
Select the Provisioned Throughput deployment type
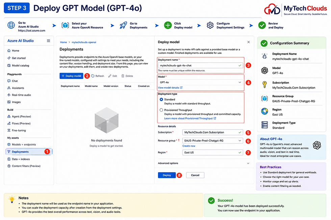[161, 110]
